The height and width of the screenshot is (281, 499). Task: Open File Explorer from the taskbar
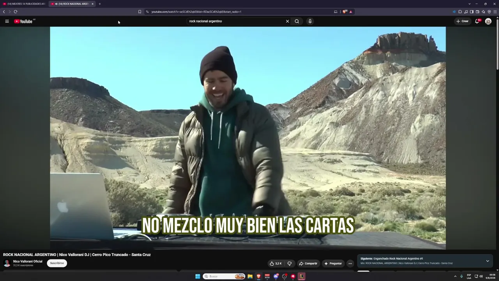pos(250,276)
